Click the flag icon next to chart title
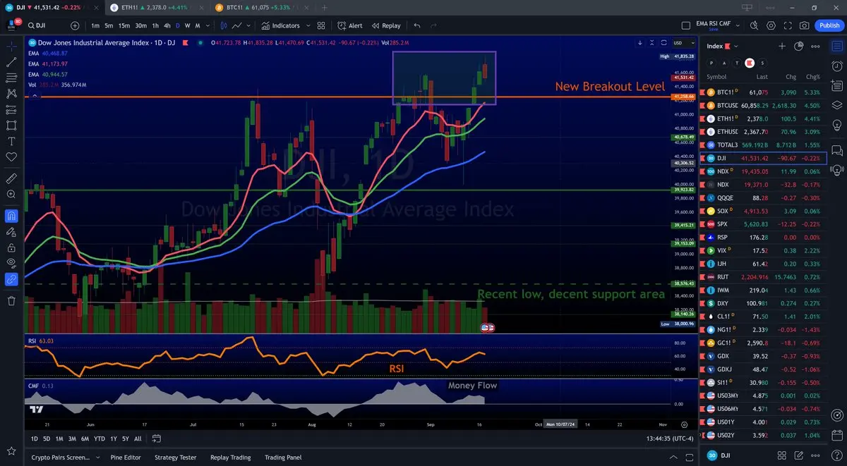 click(186, 43)
